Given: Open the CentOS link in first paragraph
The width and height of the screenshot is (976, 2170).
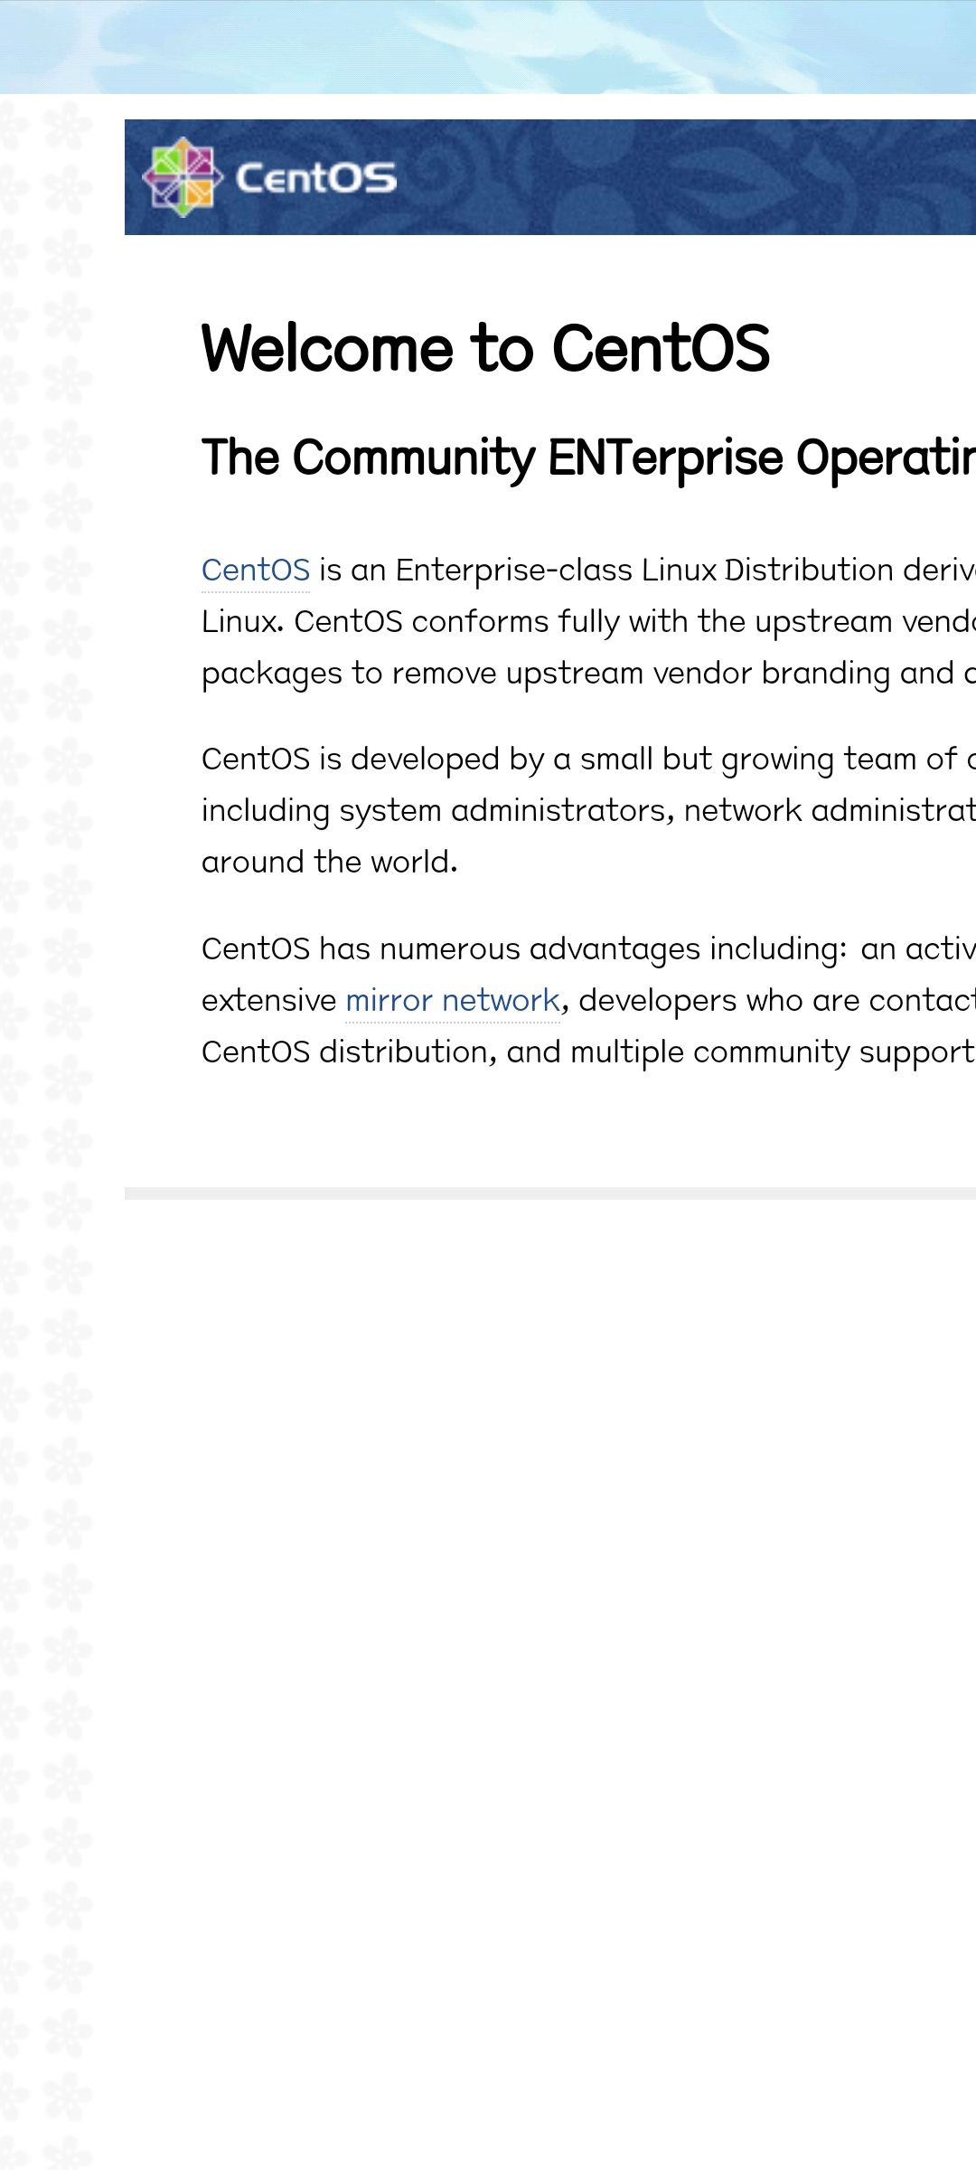Looking at the screenshot, I should coord(256,571).
